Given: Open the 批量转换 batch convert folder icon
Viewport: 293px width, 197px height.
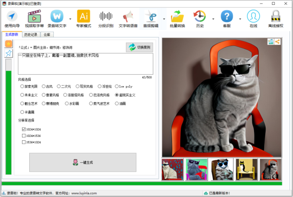Looking at the screenshot, I should tap(177, 19).
